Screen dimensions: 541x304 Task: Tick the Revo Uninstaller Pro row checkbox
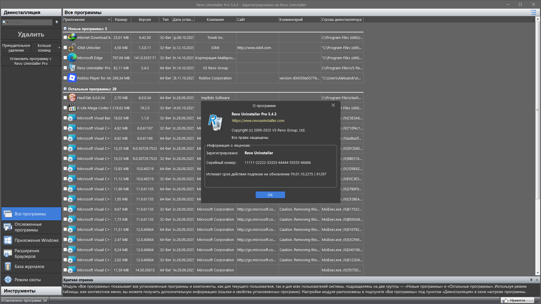[x=65, y=68]
